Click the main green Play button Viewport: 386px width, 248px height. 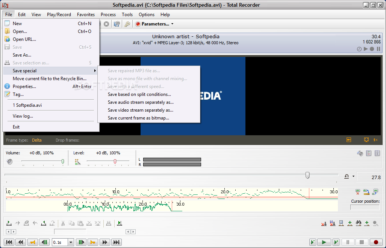pyautogui.click(x=324, y=242)
